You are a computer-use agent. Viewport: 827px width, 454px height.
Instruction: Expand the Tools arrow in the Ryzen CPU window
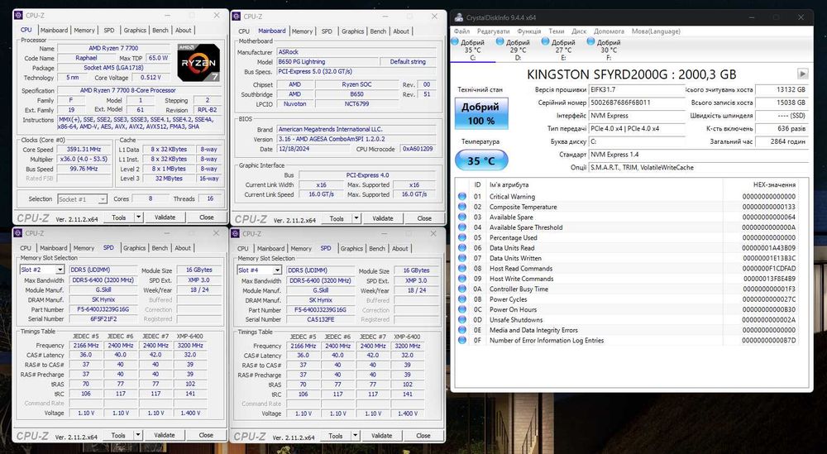click(139, 217)
